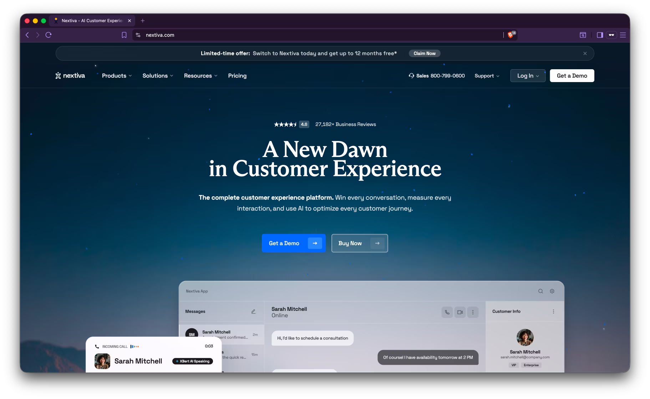650x399 pixels.
Task: Close the Nextiva browser tab
Action: (x=130, y=21)
